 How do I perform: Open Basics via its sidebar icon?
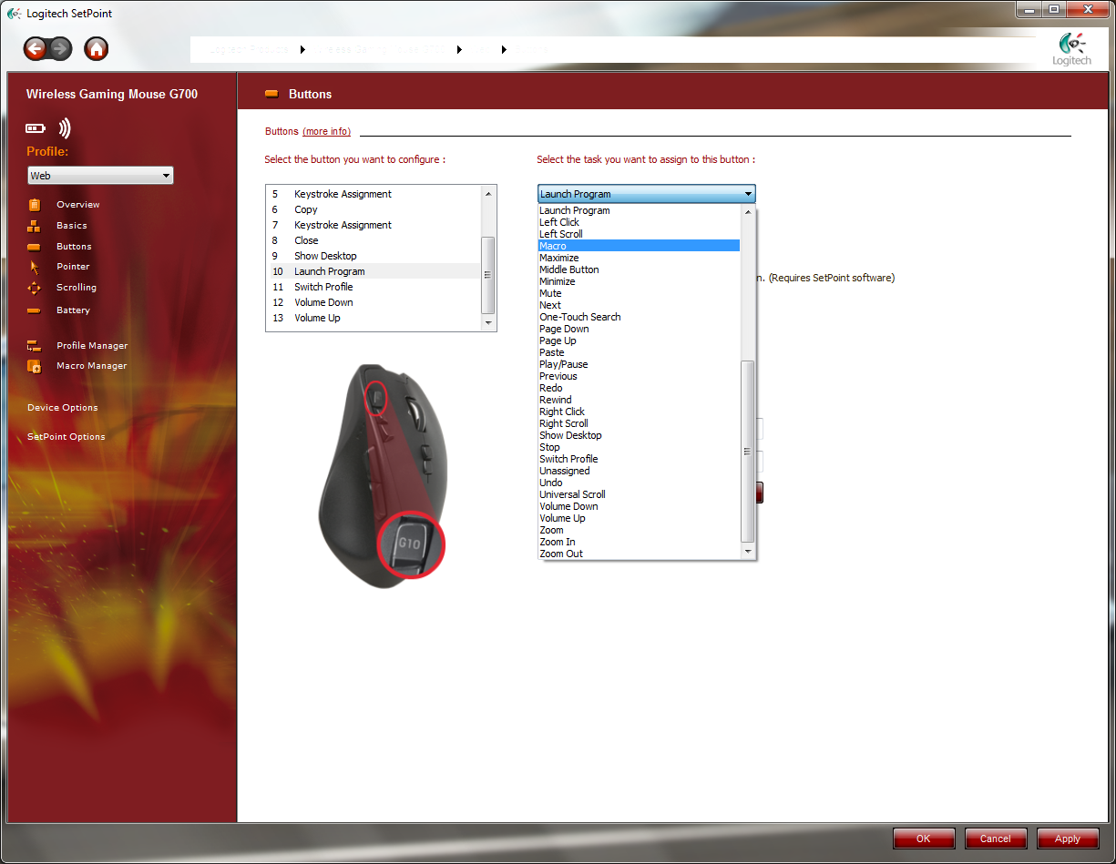(x=35, y=226)
